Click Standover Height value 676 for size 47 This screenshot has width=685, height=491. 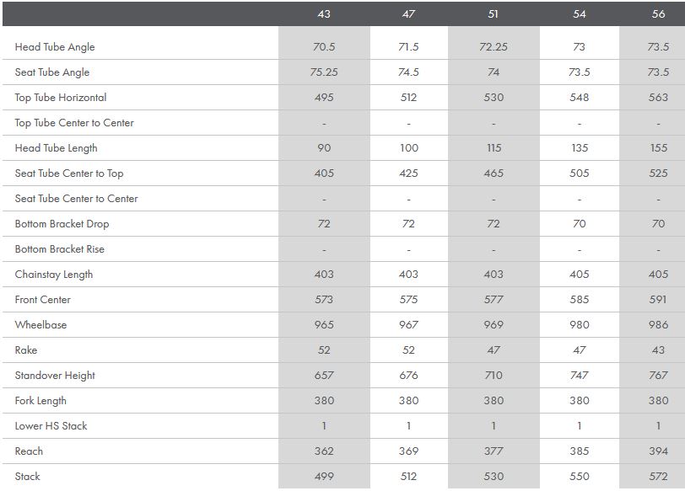click(408, 376)
